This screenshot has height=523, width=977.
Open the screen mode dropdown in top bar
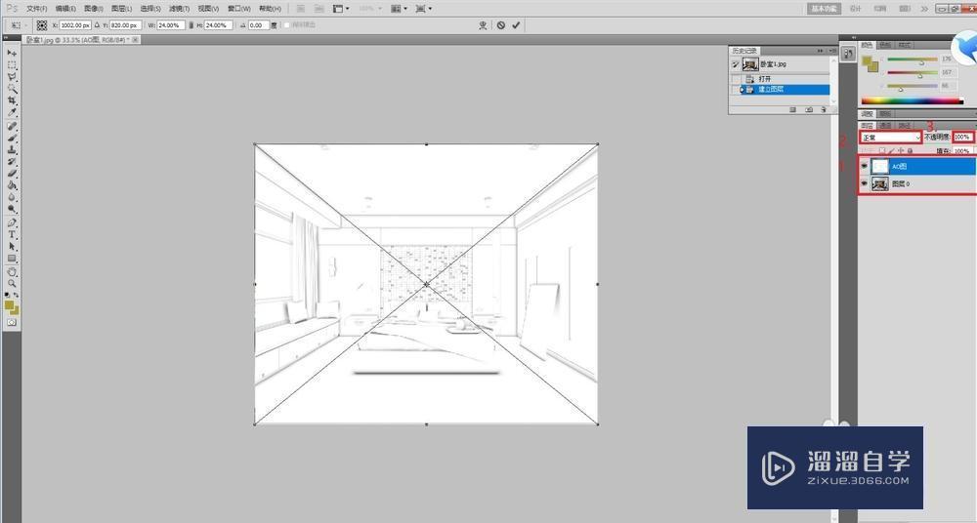point(424,9)
